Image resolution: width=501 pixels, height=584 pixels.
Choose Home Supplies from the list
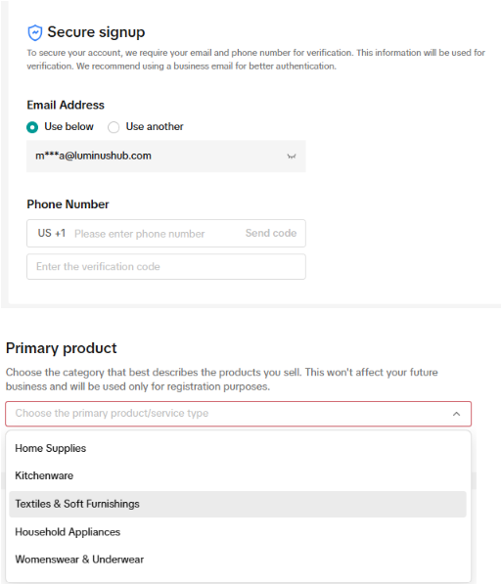tap(238, 448)
